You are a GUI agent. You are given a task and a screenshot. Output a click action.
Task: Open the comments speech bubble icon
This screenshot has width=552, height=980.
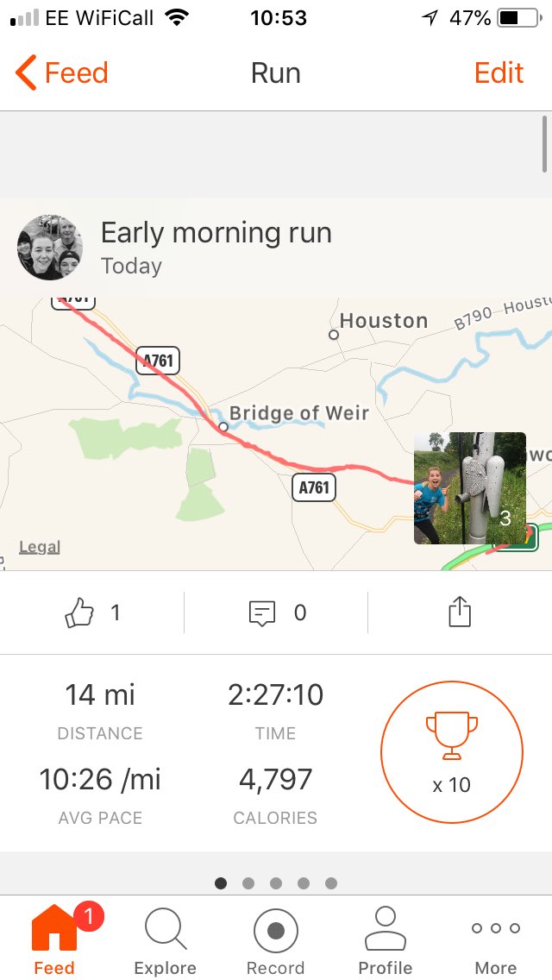tap(262, 613)
